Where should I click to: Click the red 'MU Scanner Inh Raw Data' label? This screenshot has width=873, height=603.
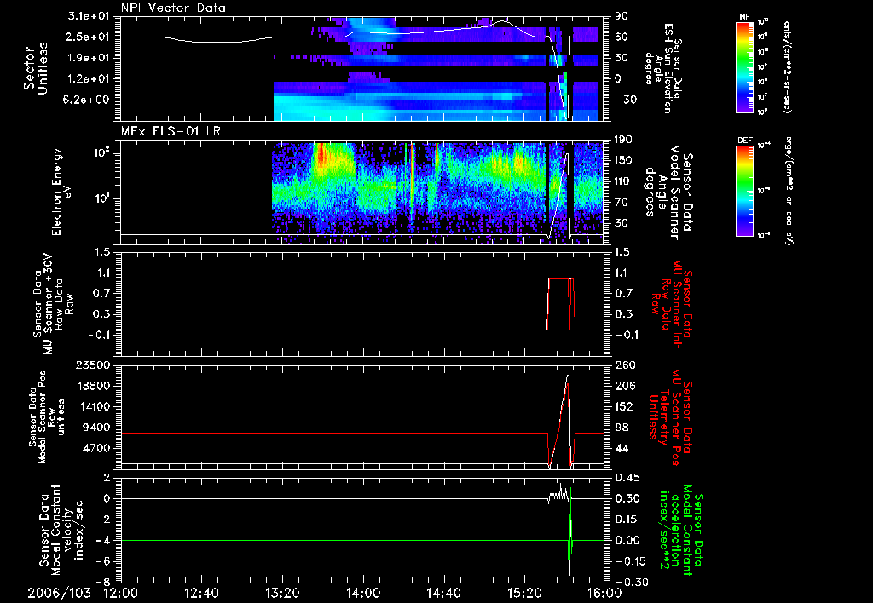click(670, 305)
